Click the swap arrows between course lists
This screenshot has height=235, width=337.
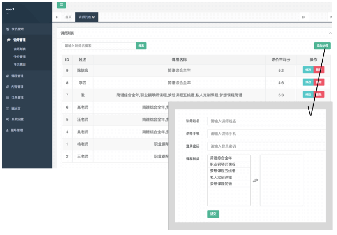point(255,180)
